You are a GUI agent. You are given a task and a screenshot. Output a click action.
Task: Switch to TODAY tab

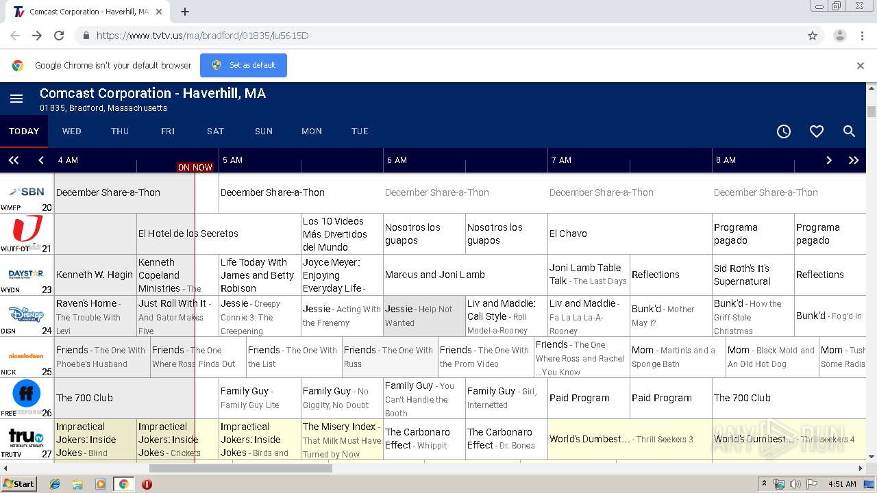point(24,131)
